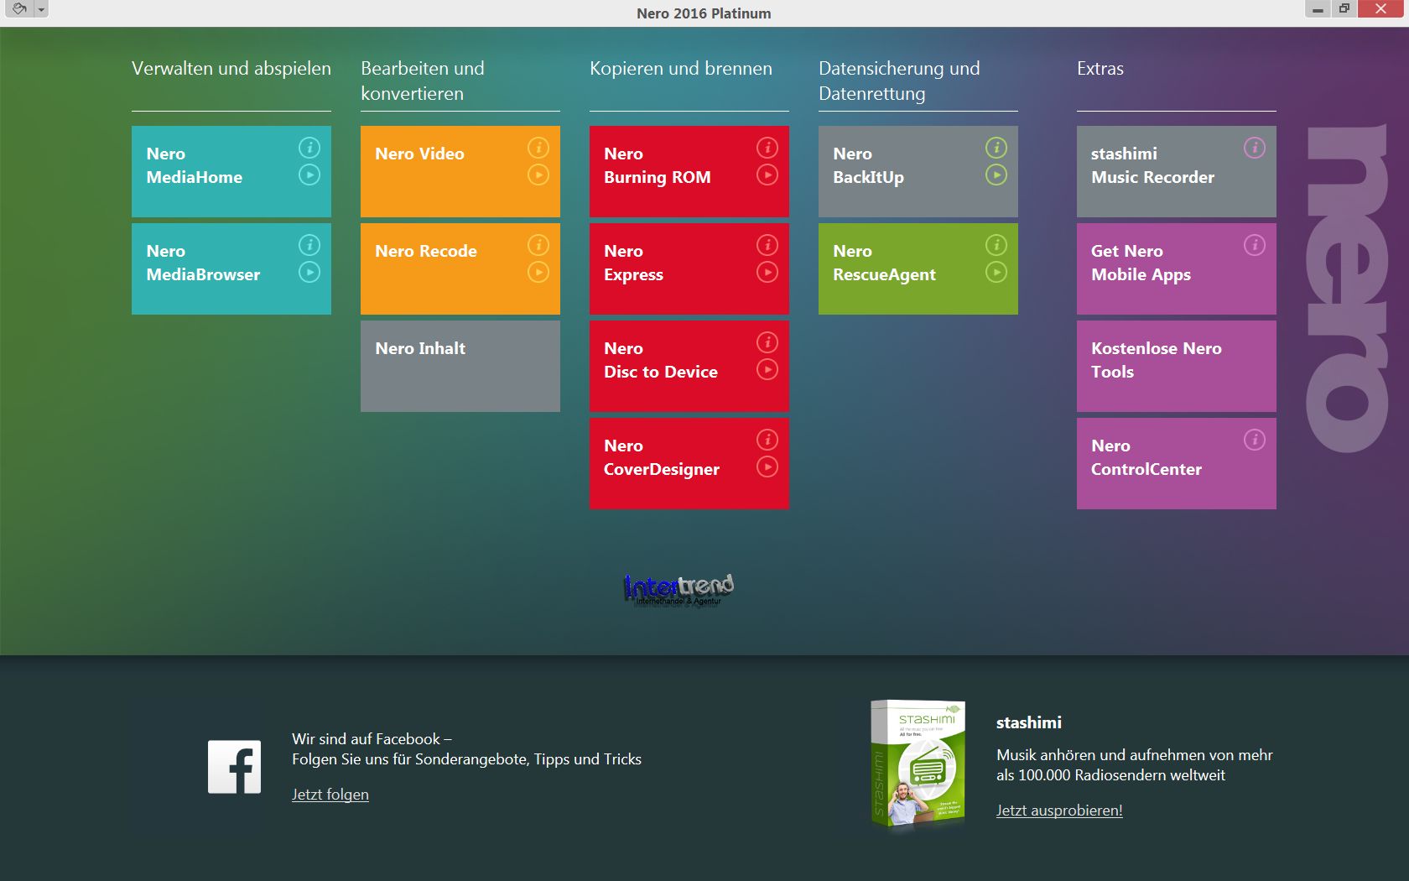Click the 'Jetzt ausprobieren!' link
1409x881 pixels.
(x=1059, y=811)
